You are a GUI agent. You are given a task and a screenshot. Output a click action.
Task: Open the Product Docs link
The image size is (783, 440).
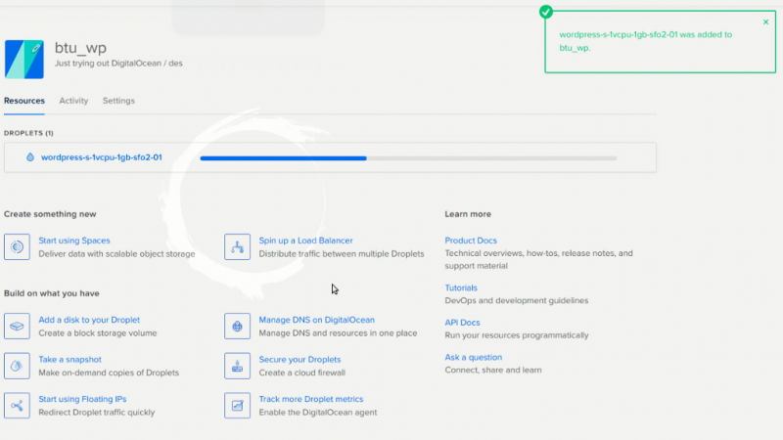coord(471,241)
